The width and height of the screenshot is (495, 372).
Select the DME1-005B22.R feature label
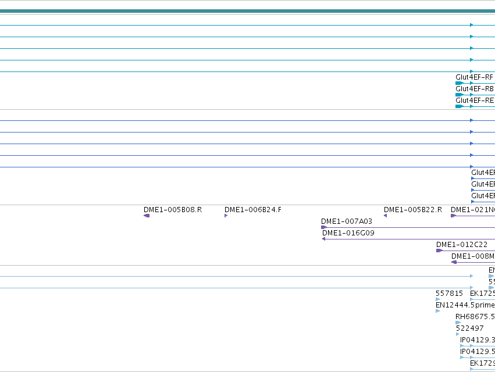(x=413, y=210)
